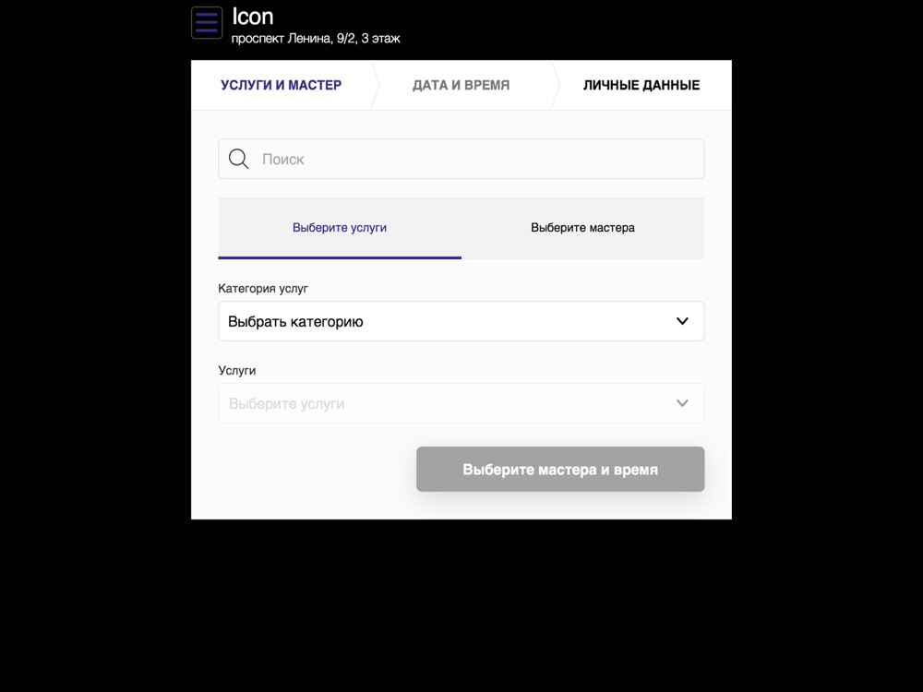Go to the ДАТА И ВРЕМЯ step

pyautogui.click(x=461, y=85)
